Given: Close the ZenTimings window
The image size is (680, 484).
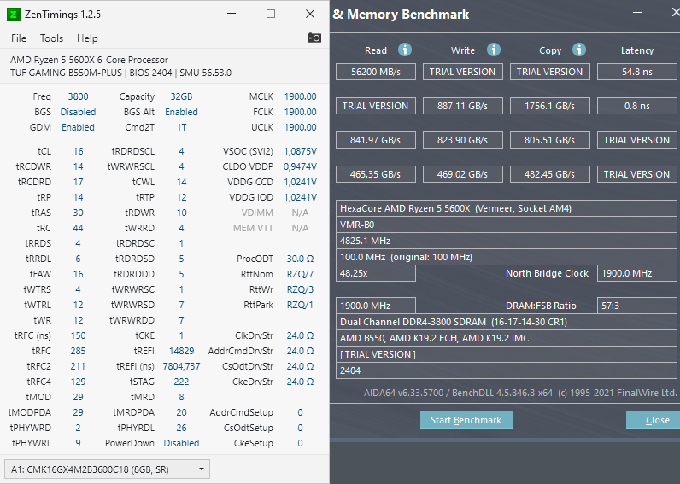Looking at the screenshot, I should 310,14.
